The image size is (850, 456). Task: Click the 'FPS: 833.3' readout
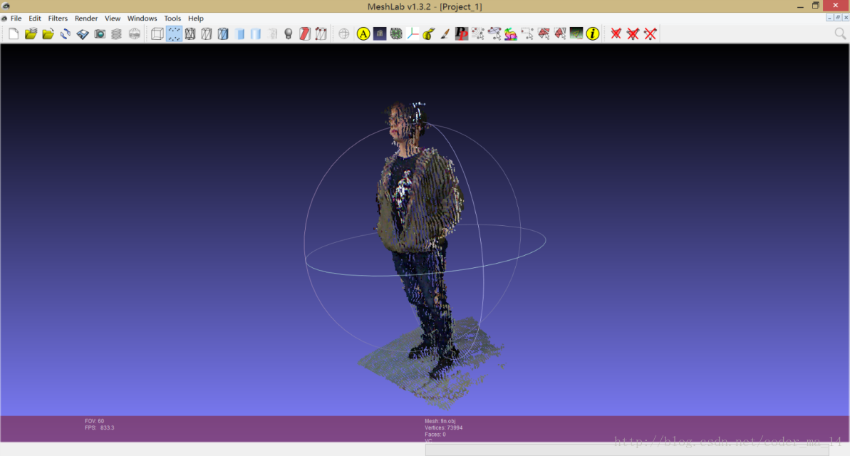100,427
